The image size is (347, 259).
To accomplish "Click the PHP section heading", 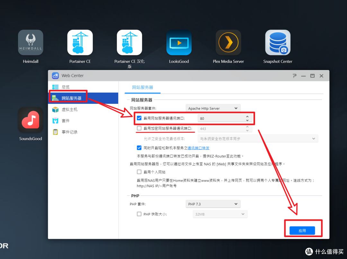I will click(135, 196).
